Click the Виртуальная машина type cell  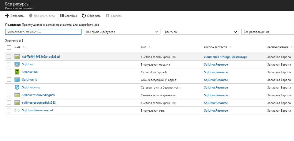point(155,65)
